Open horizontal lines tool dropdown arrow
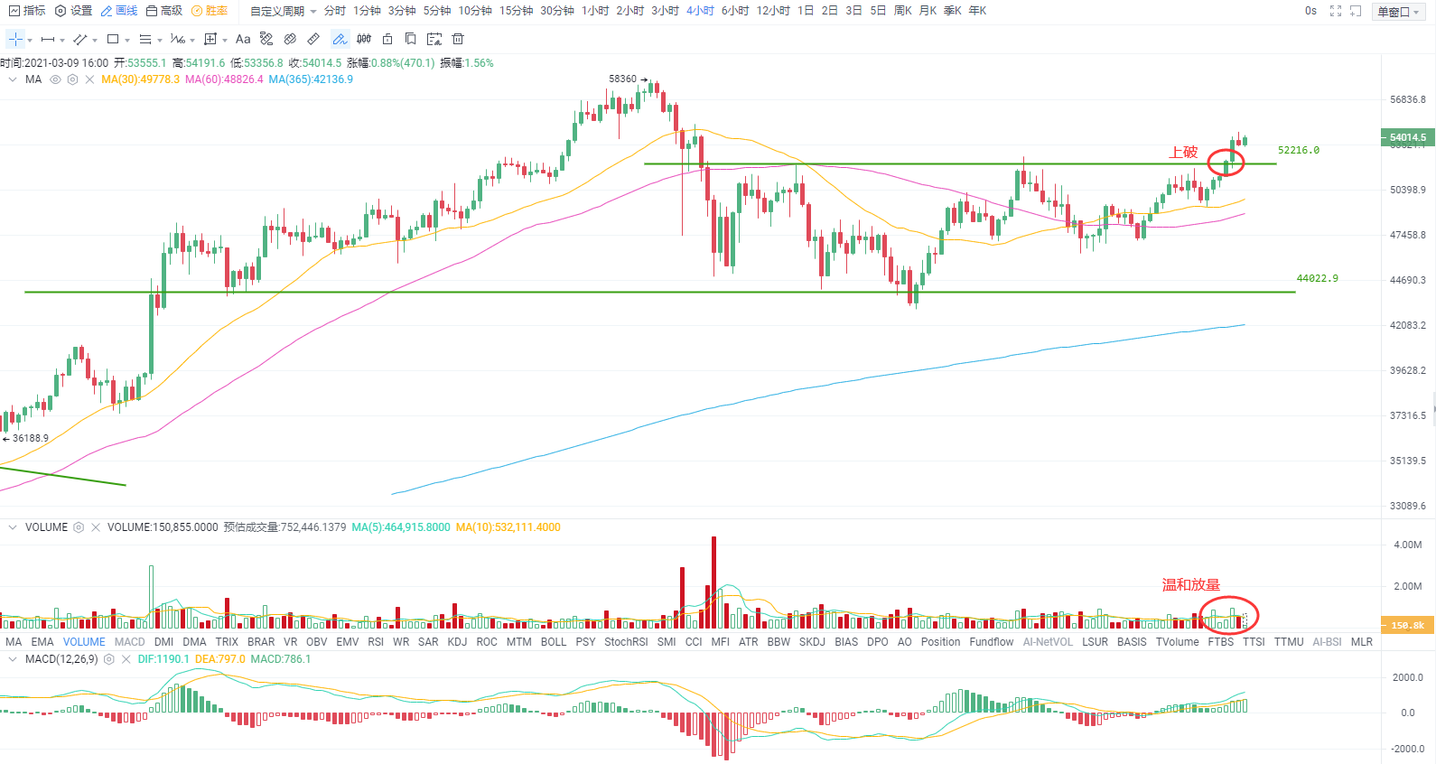 [x=160, y=40]
